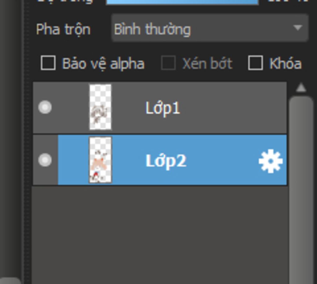
Task: Open layer settings gear for Lớp2
Action: click(x=271, y=161)
